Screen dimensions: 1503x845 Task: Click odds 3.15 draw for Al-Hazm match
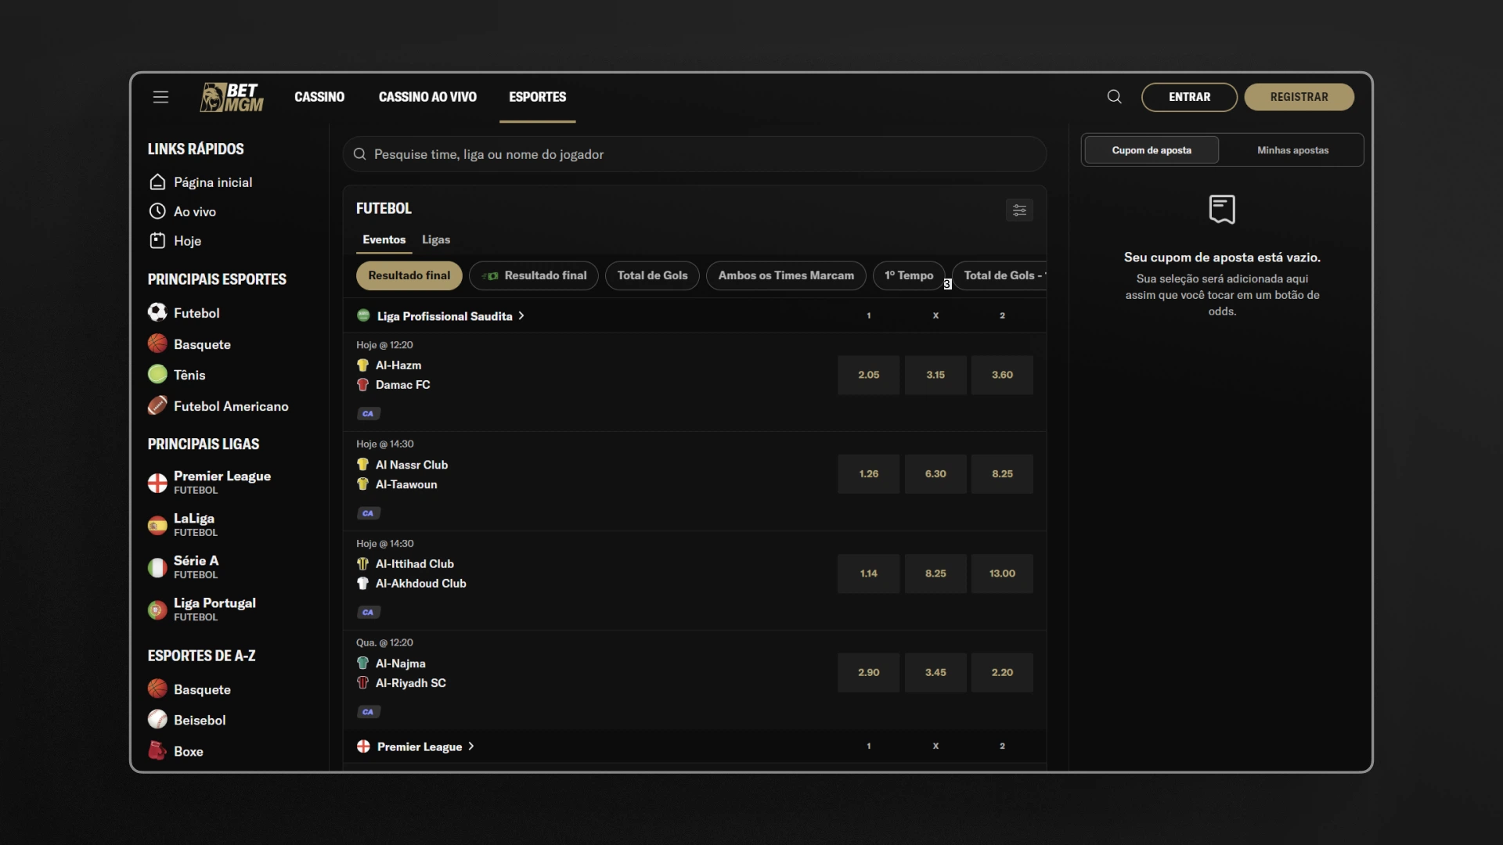point(935,375)
